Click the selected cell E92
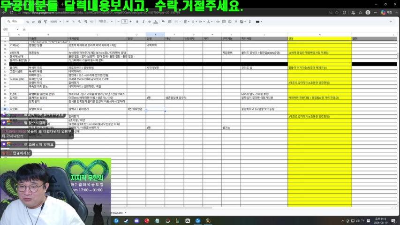 pyautogui.click(x=155, y=109)
